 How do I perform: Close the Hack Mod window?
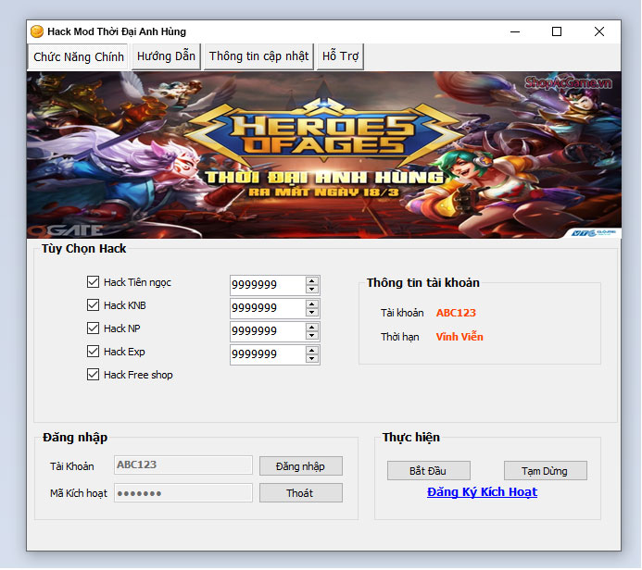pyautogui.click(x=599, y=31)
